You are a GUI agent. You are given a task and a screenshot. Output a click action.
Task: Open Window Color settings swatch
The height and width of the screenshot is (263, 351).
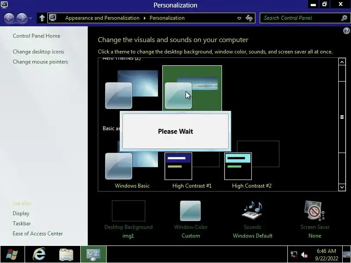click(190, 211)
